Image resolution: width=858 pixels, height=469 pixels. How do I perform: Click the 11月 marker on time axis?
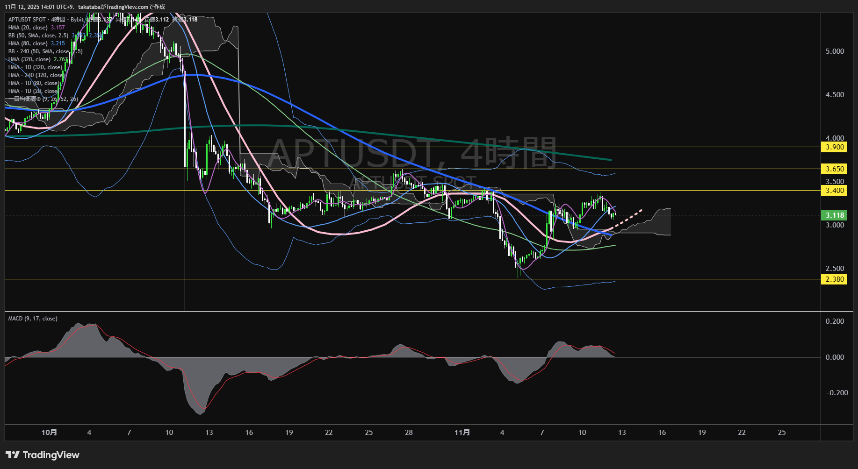[462, 433]
